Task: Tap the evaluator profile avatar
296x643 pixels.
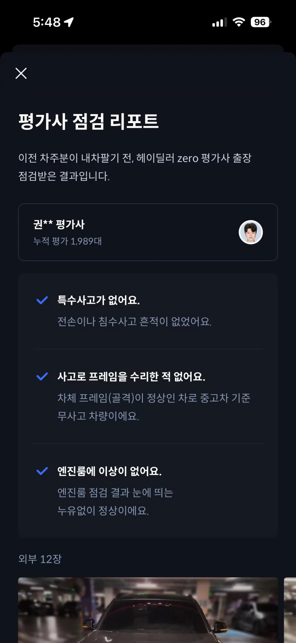Action: 250,233
